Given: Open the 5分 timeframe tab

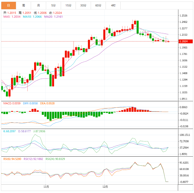Looking at the screenshot, I should point(54,5).
